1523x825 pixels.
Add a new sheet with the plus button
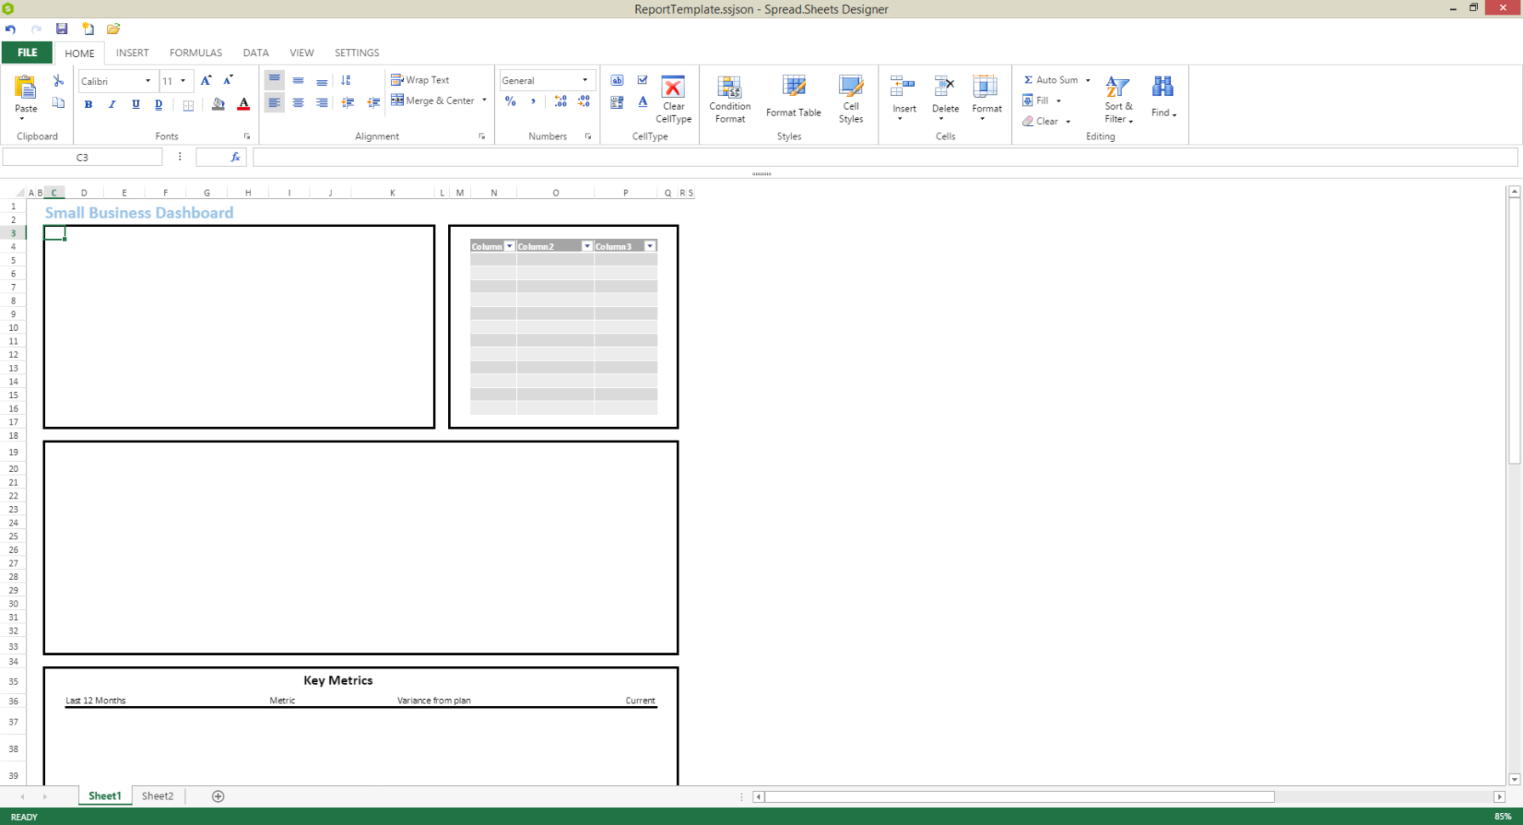point(218,795)
